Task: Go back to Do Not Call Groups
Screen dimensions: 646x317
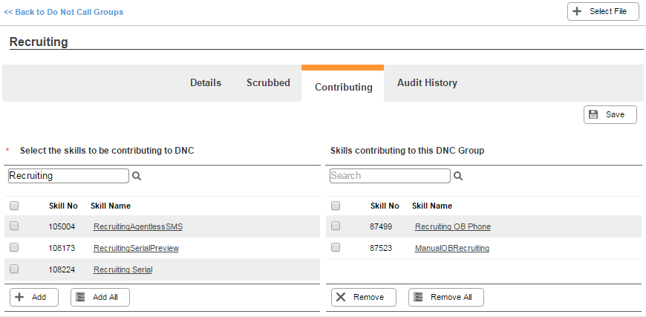Action: coord(63,12)
